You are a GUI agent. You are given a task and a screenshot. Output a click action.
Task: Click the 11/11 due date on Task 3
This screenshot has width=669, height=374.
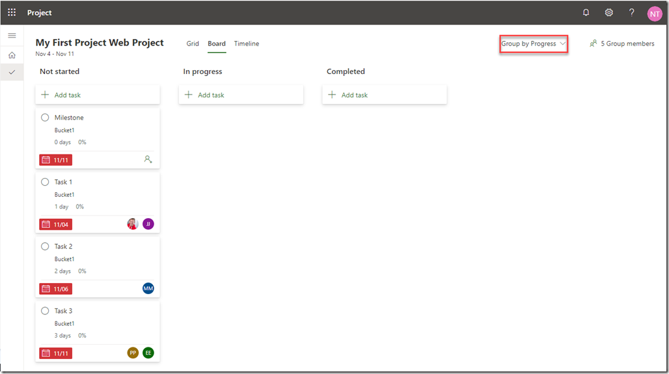[56, 353]
